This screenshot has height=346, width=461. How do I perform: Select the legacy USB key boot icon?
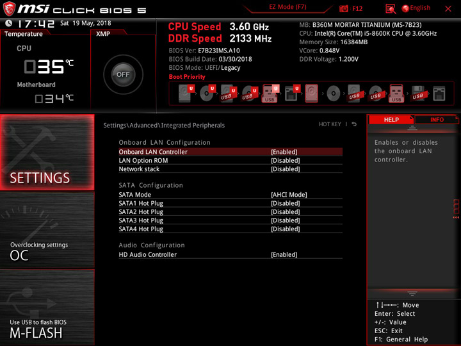point(396,94)
